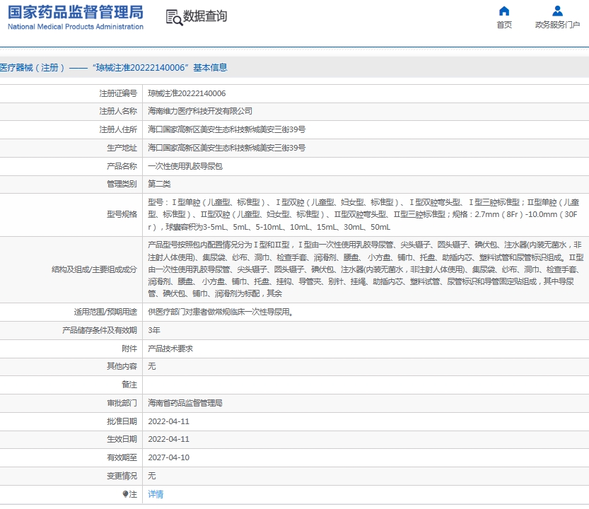Click the 有效期至 label
Image resolution: width=589 pixels, height=509 pixels.
pyautogui.click(x=122, y=457)
